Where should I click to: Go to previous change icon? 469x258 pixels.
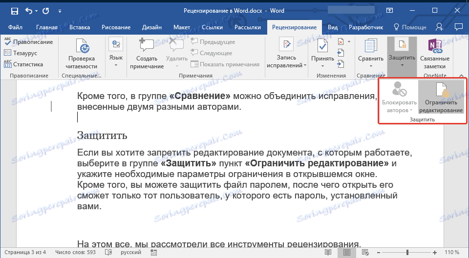341,53
